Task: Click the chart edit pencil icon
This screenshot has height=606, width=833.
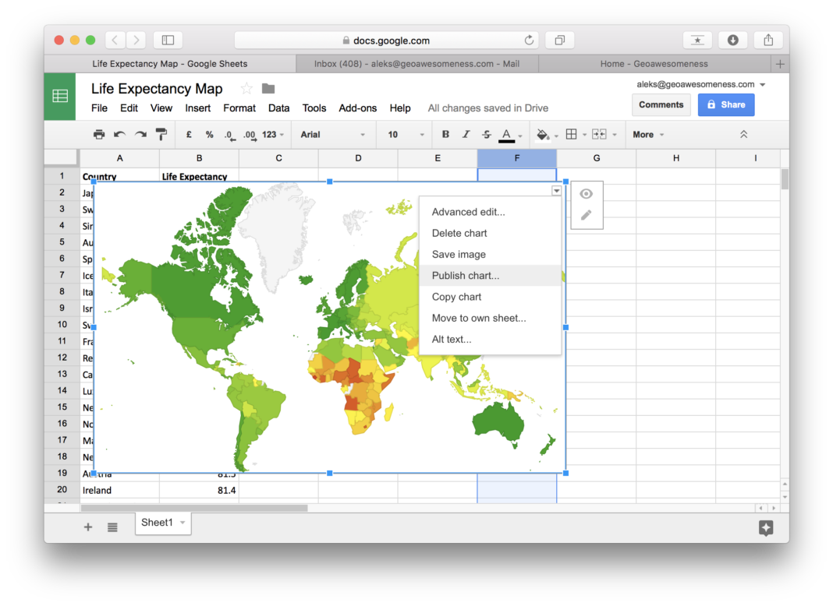Action: [x=587, y=215]
